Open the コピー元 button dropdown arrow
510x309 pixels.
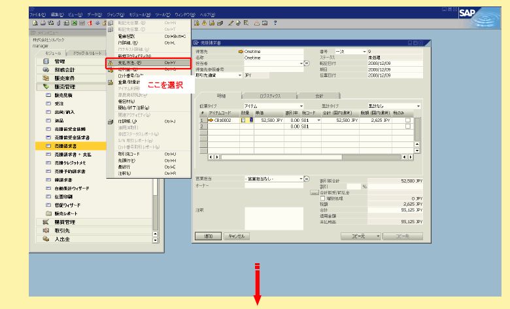pos(379,236)
